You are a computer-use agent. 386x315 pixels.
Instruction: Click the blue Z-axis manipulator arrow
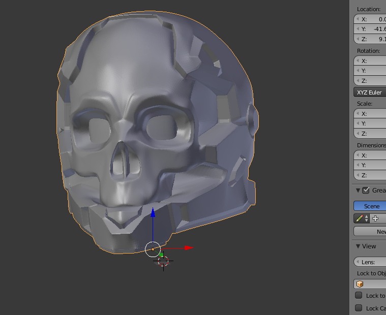(x=153, y=212)
